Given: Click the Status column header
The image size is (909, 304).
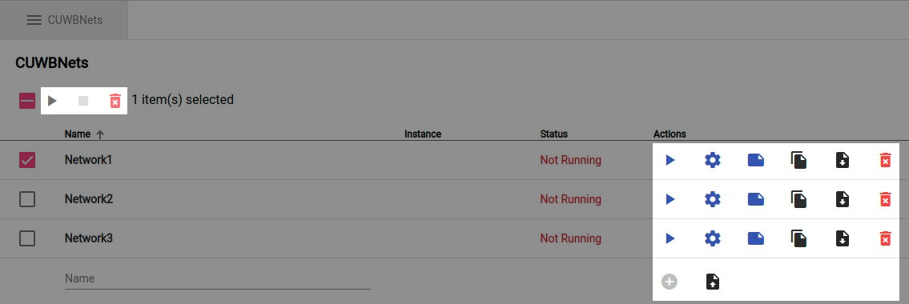Looking at the screenshot, I should point(553,134).
